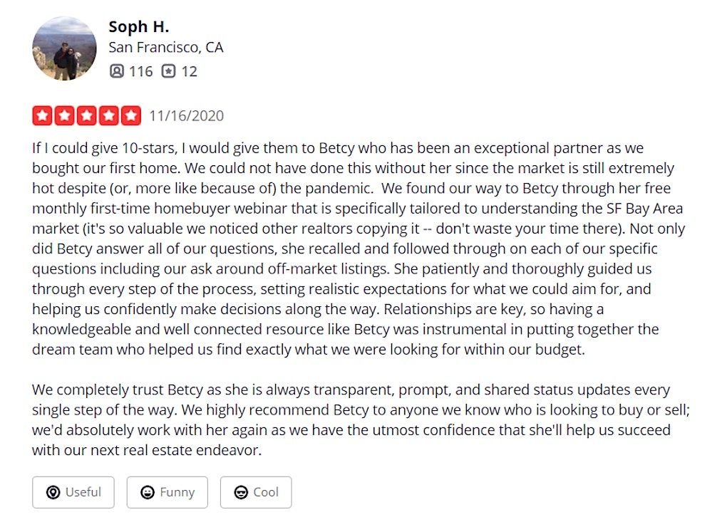This screenshot has height=527, width=722.
Task: Click the fifth red rating star
Action: pyautogui.click(x=131, y=115)
